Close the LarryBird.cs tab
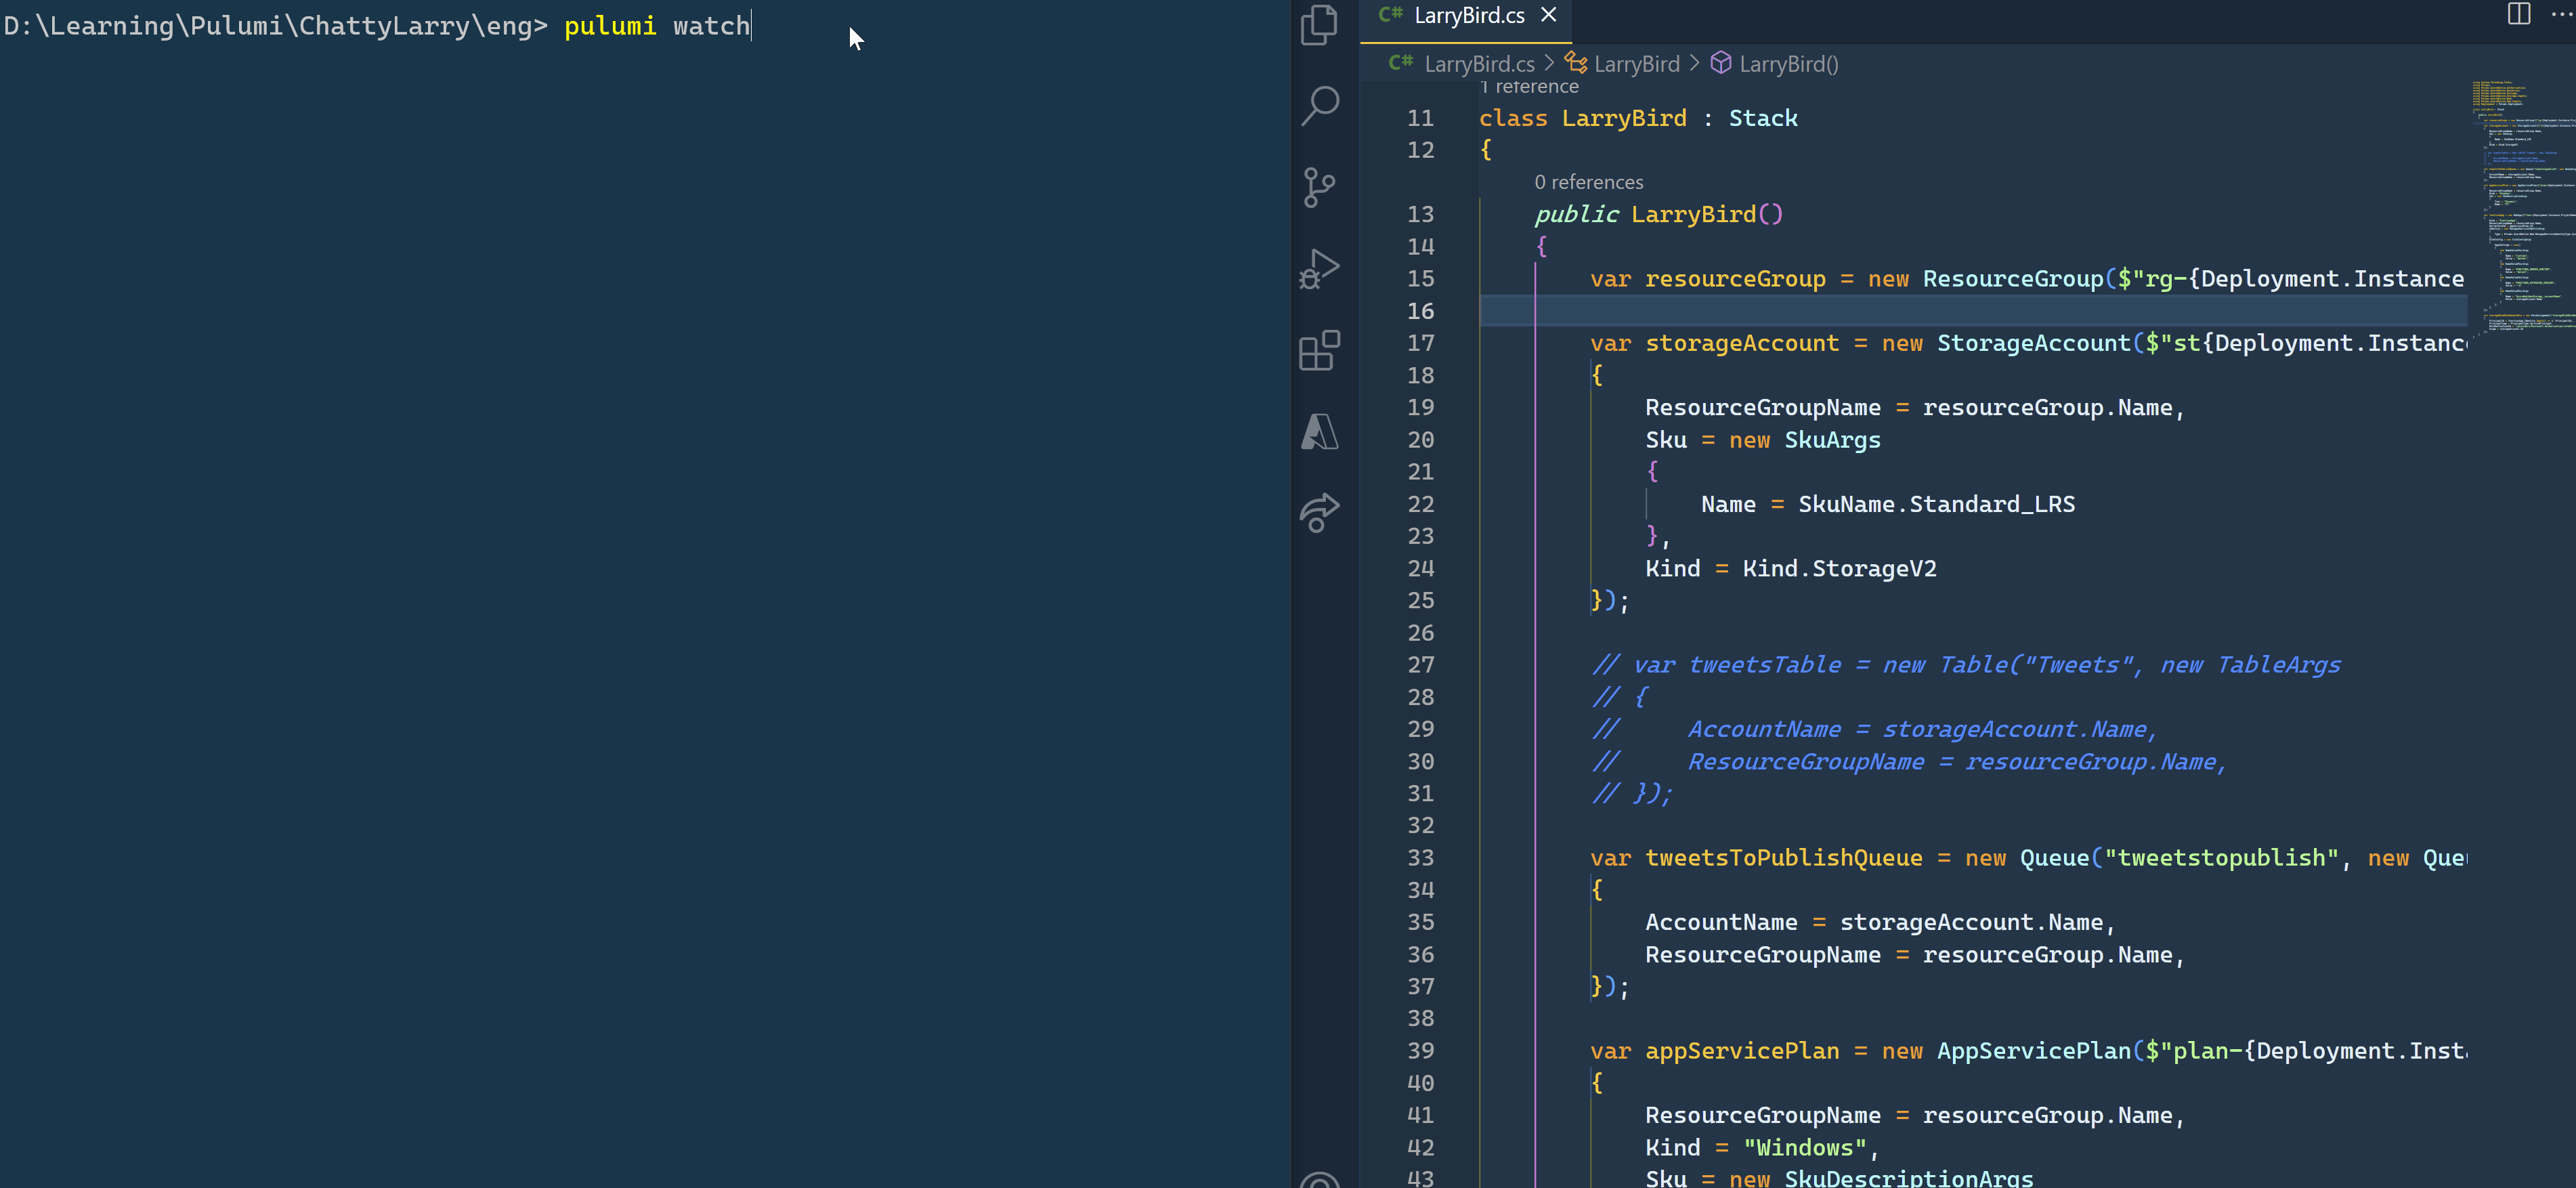 click(1549, 15)
